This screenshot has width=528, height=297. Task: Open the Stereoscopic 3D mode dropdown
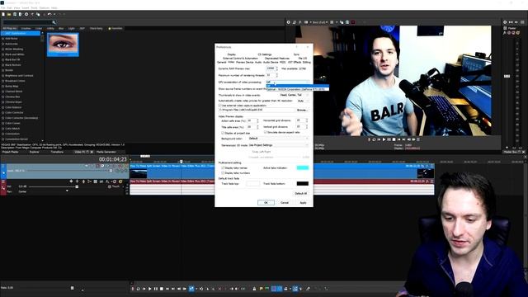(x=278, y=145)
